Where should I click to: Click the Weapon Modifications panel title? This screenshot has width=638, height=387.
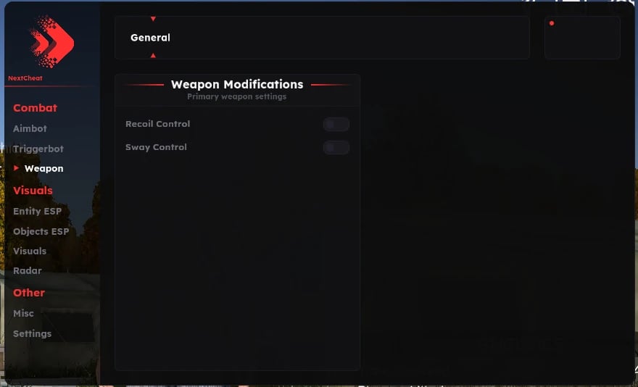point(237,84)
